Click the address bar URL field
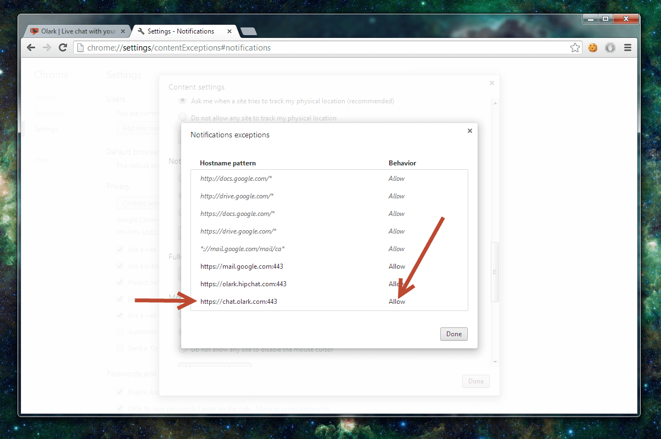Viewport: 661px width, 439px height. click(x=324, y=48)
